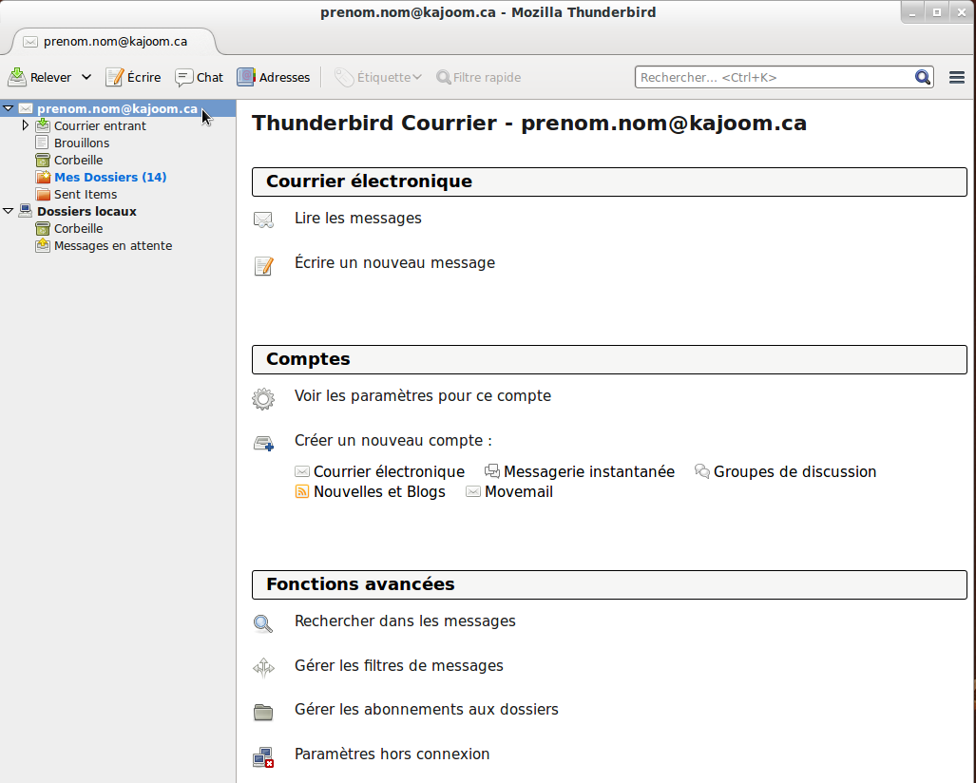Screen dimensions: 976x783
Task: Open Mes Dossiers (14) folder
Action: click(110, 177)
